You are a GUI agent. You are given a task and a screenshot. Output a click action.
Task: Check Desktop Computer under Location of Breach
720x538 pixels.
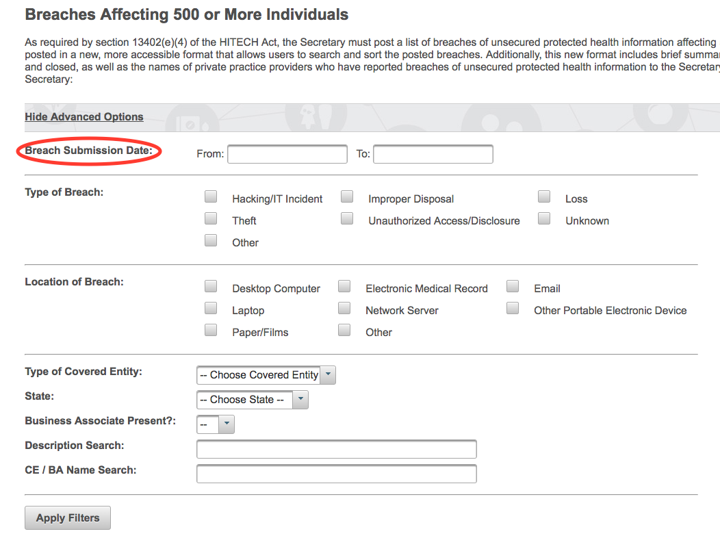(211, 286)
